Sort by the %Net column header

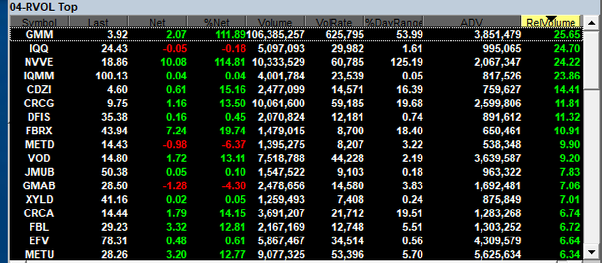(216, 22)
